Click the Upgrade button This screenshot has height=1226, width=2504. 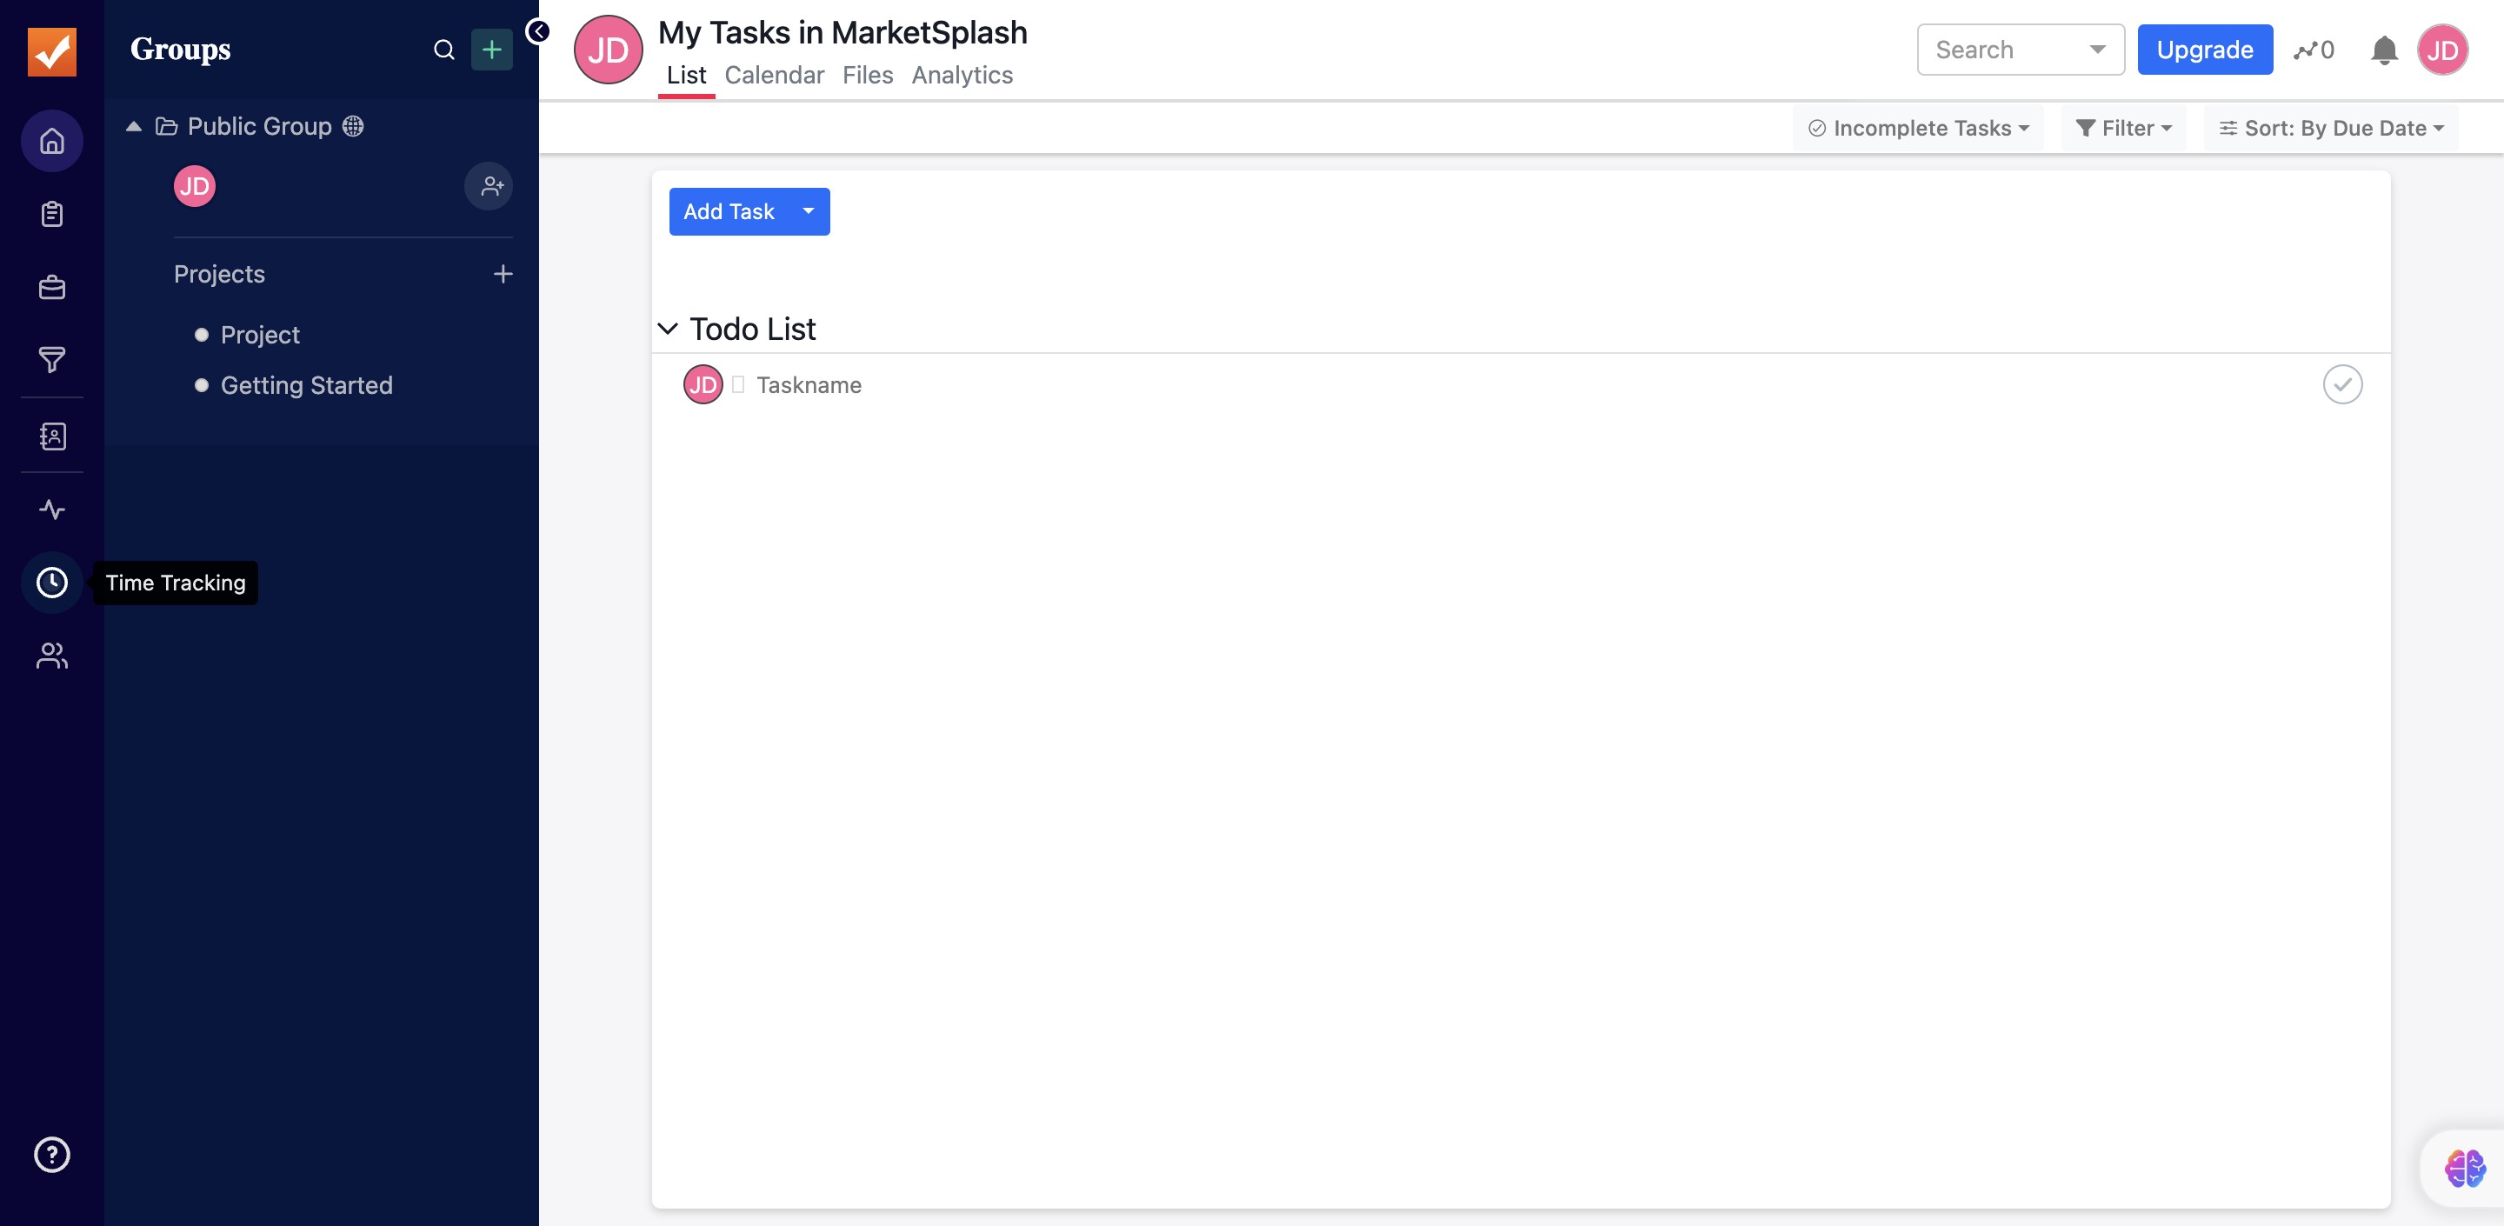coord(2204,50)
